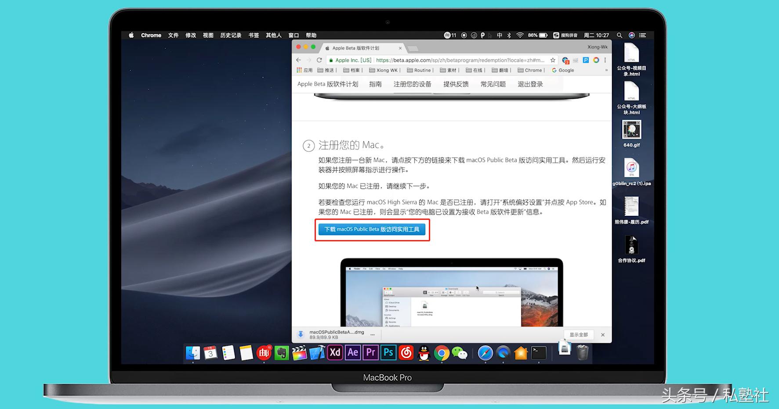Start Premiere Pro from the Dock
Image resolution: width=779 pixels, height=409 pixels.
[x=370, y=352]
